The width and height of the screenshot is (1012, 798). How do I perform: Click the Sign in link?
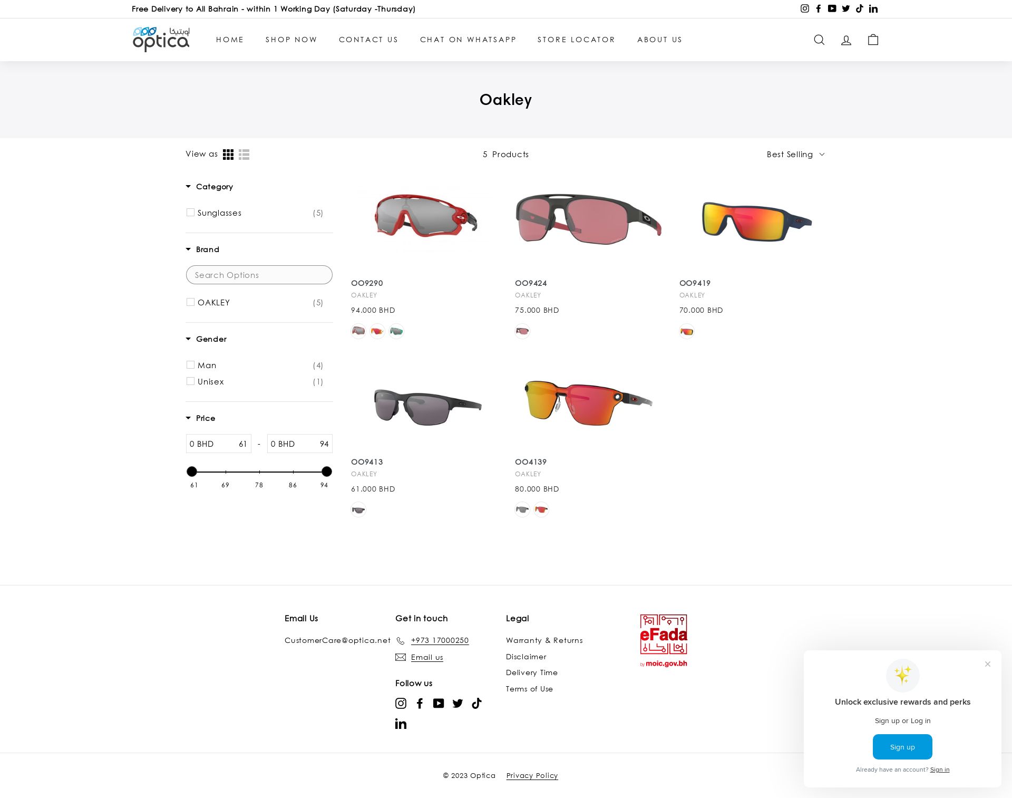[x=940, y=770]
